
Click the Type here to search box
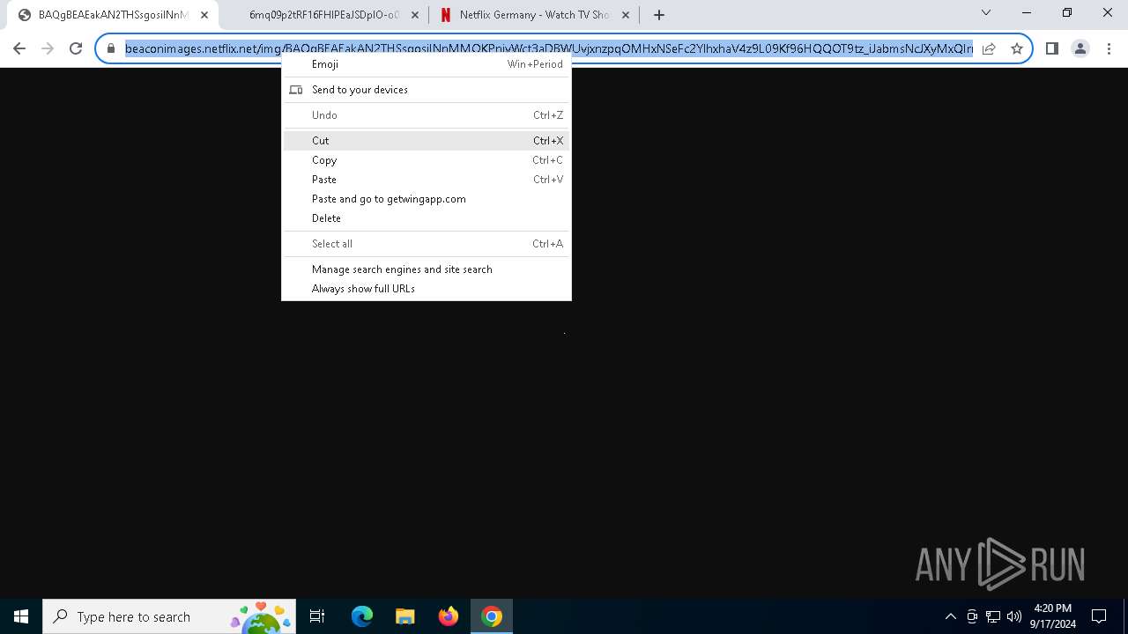(170, 616)
